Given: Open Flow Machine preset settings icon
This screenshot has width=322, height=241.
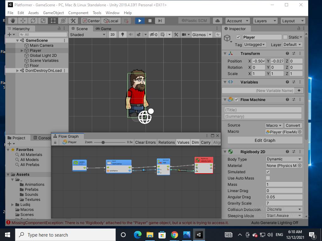Looking at the screenshot, I should (294, 99).
